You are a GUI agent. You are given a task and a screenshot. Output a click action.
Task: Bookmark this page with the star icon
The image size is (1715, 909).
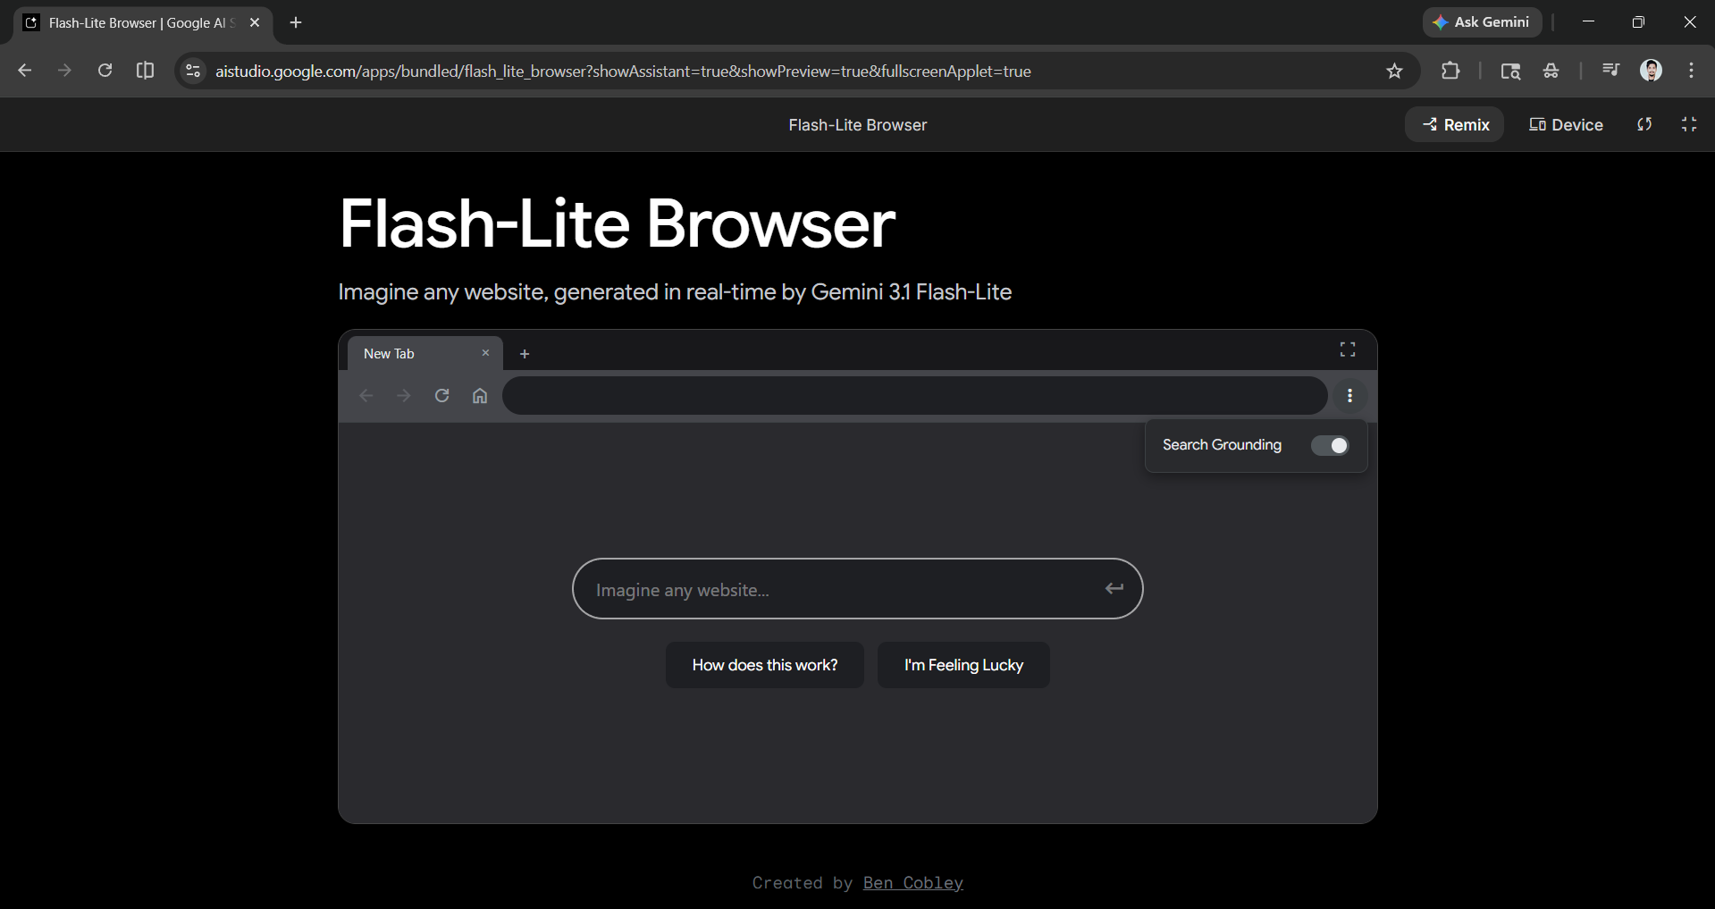point(1394,71)
